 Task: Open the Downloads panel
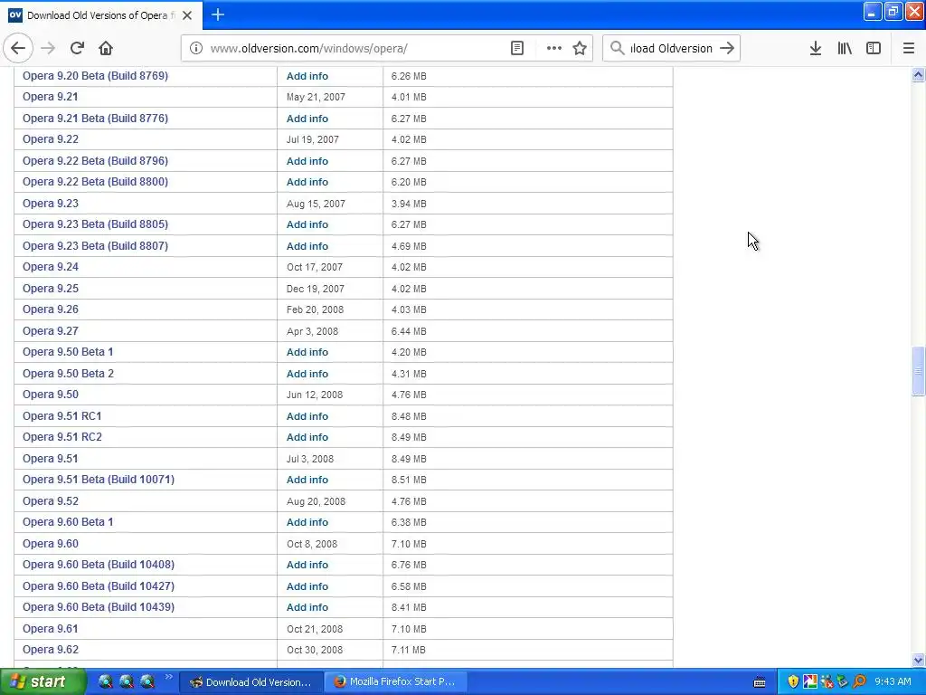pos(816,49)
